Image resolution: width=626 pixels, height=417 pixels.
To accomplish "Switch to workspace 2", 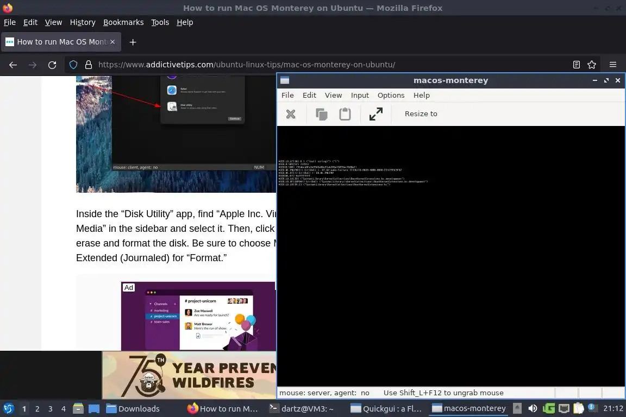I will 37,409.
